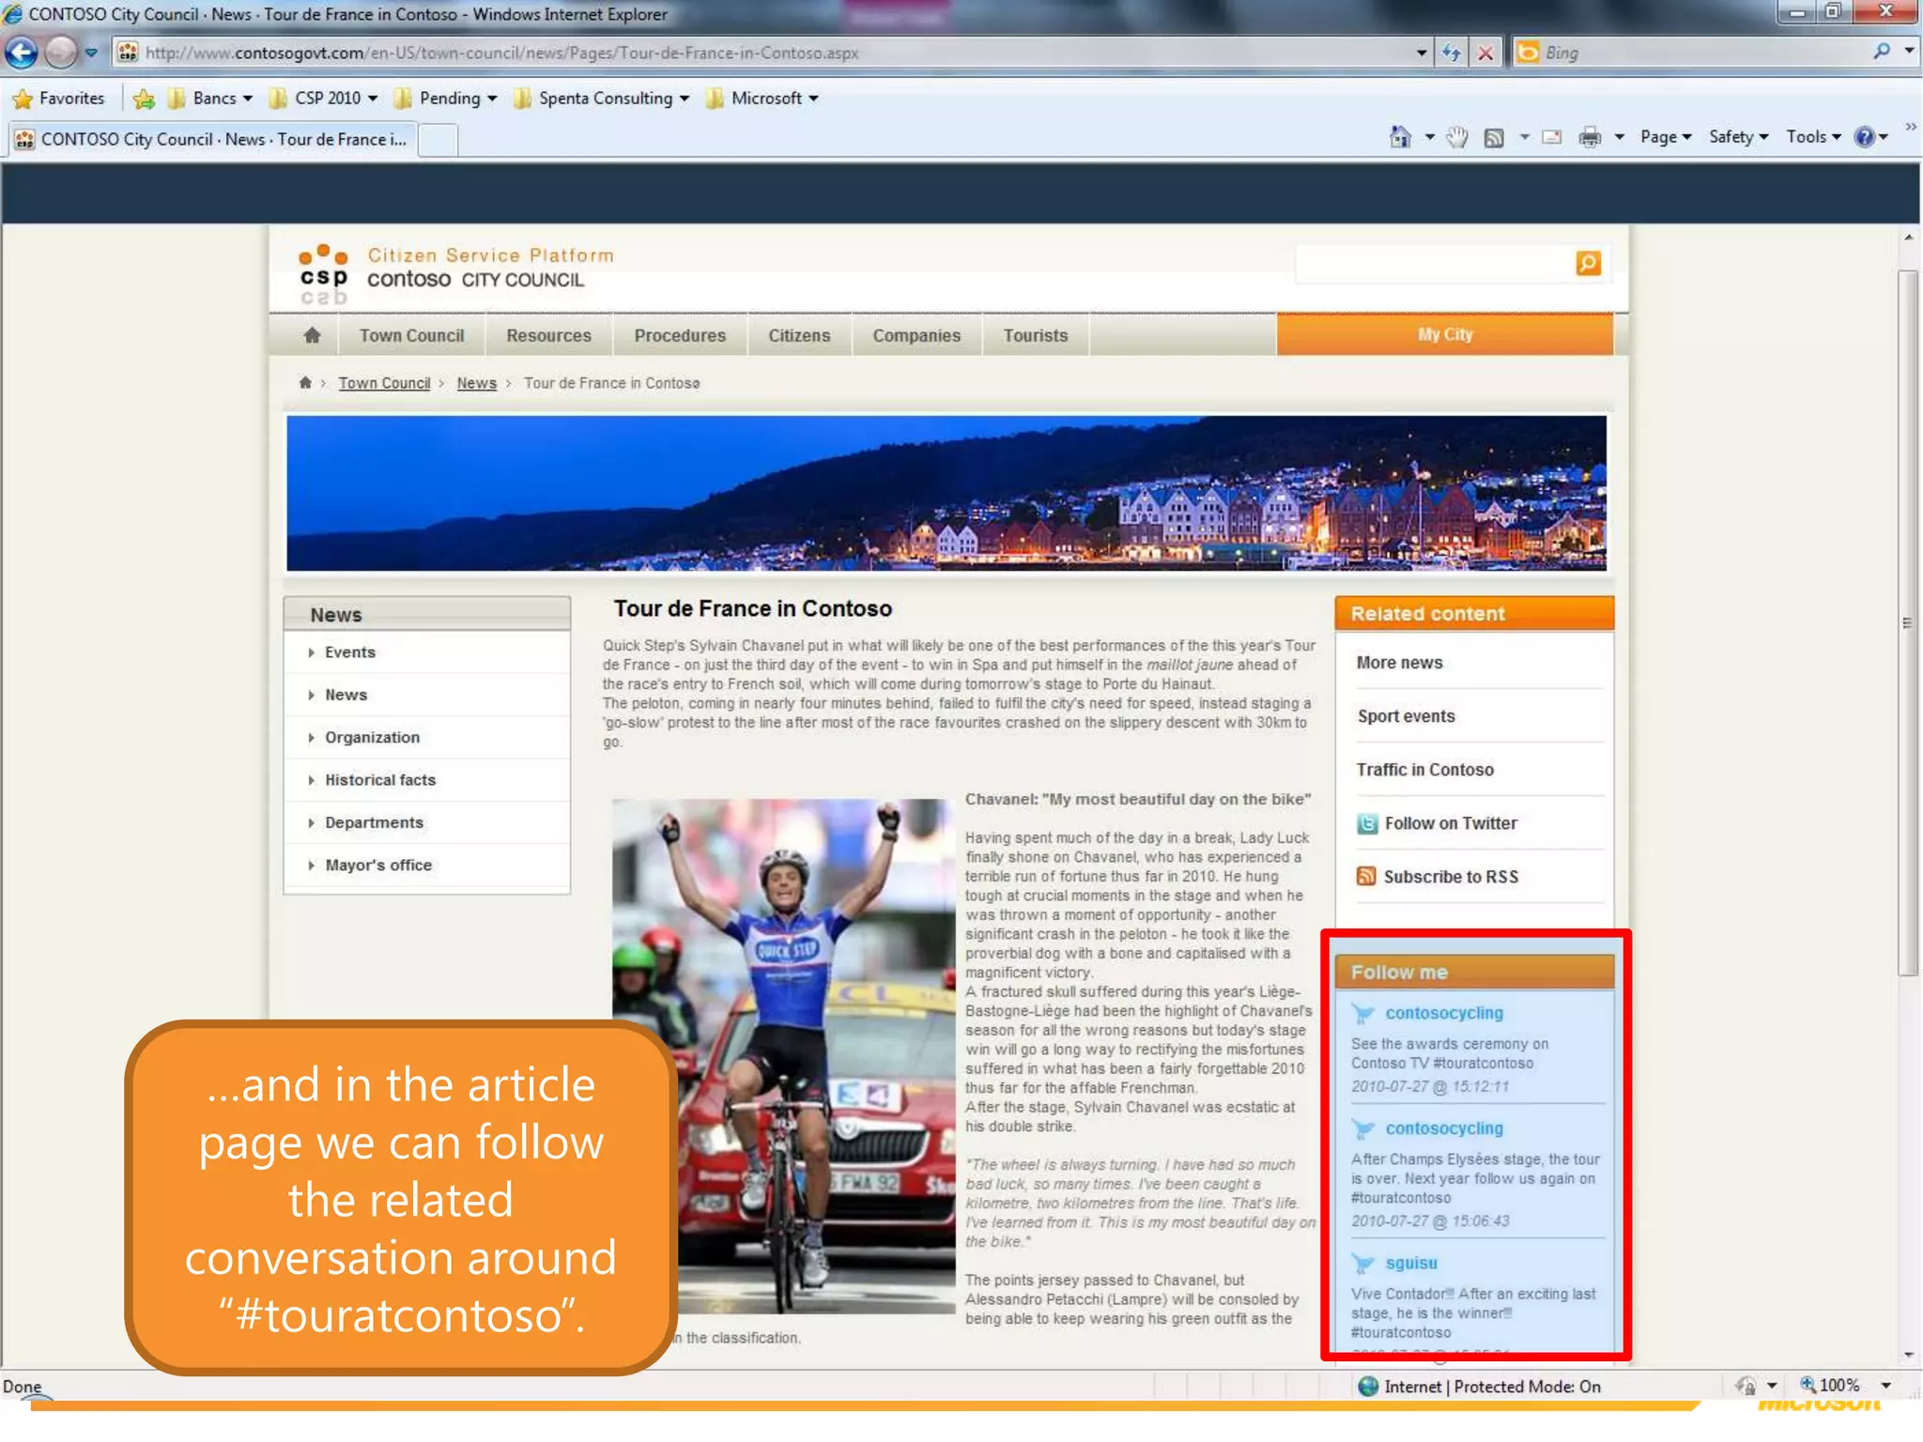1923x1442 pixels.
Task: Click the orange site search icon
Action: [1588, 264]
